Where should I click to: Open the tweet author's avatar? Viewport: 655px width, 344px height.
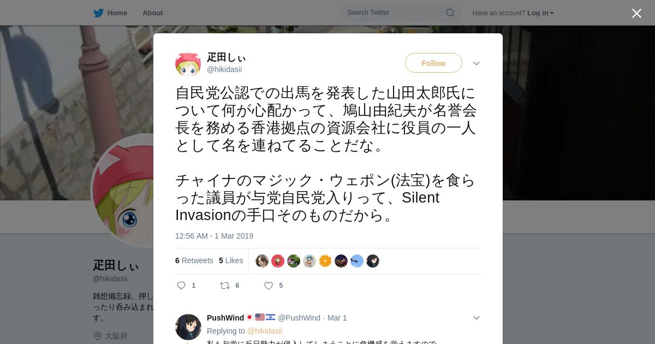tap(188, 64)
